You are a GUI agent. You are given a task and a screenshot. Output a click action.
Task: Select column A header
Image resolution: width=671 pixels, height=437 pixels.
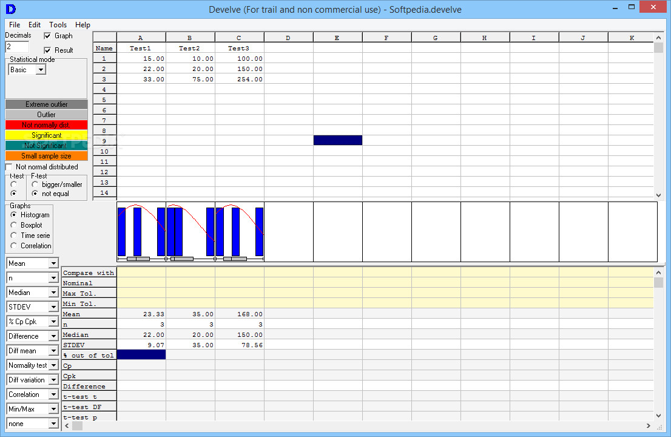[141, 38]
